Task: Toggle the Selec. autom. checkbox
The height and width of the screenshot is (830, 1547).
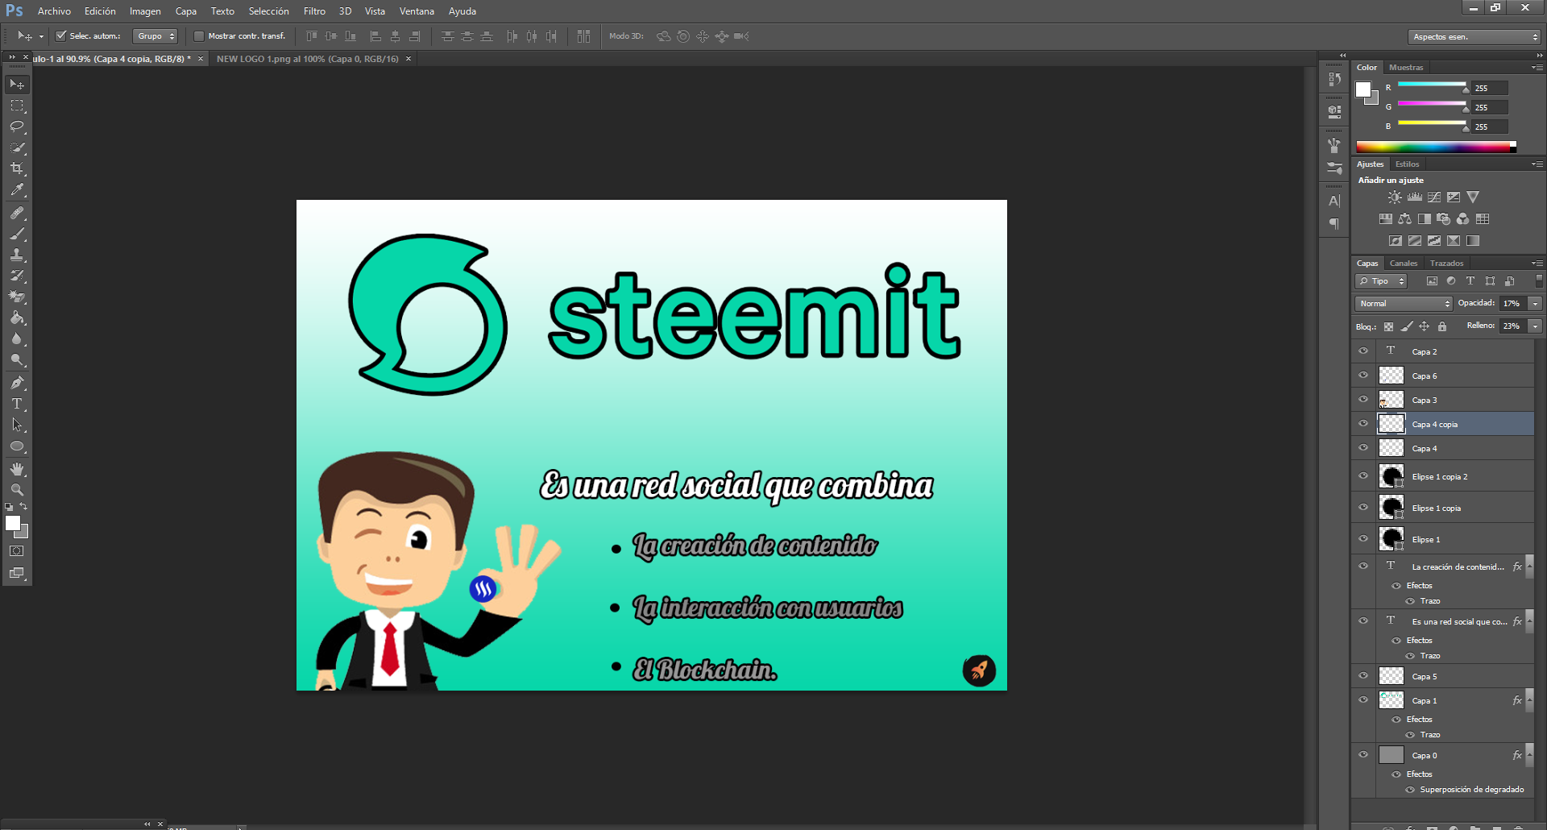Action: click(x=60, y=36)
